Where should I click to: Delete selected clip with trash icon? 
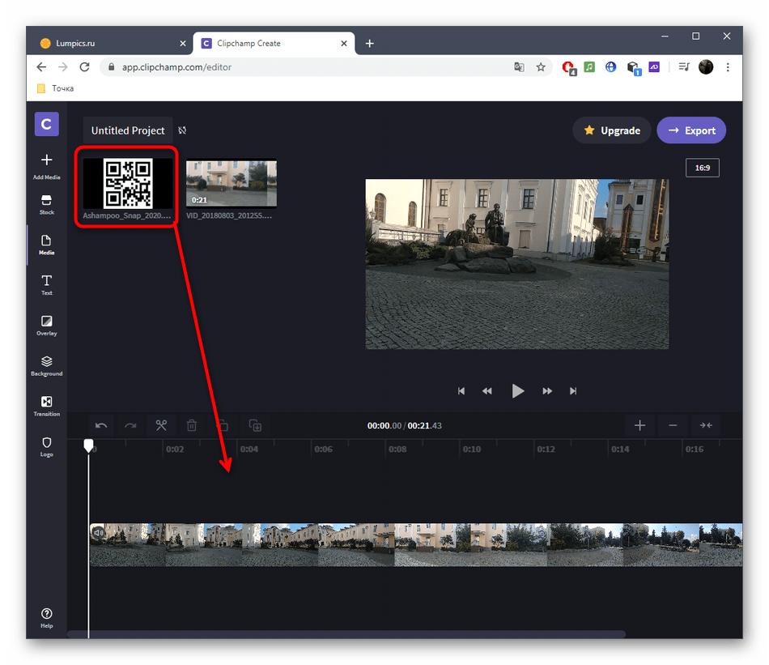[x=192, y=425]
